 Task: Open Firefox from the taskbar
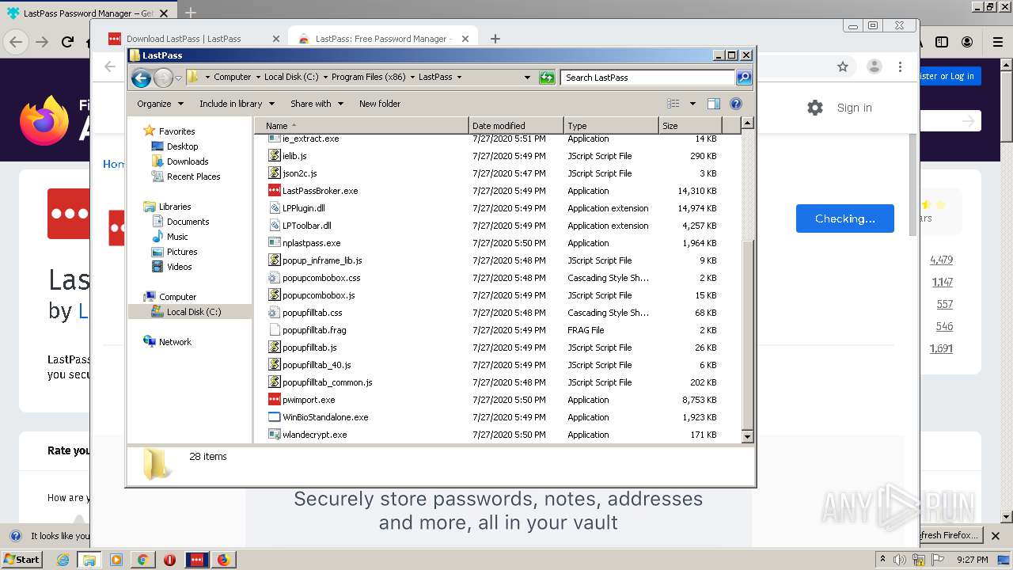click(x=224, y=560)
